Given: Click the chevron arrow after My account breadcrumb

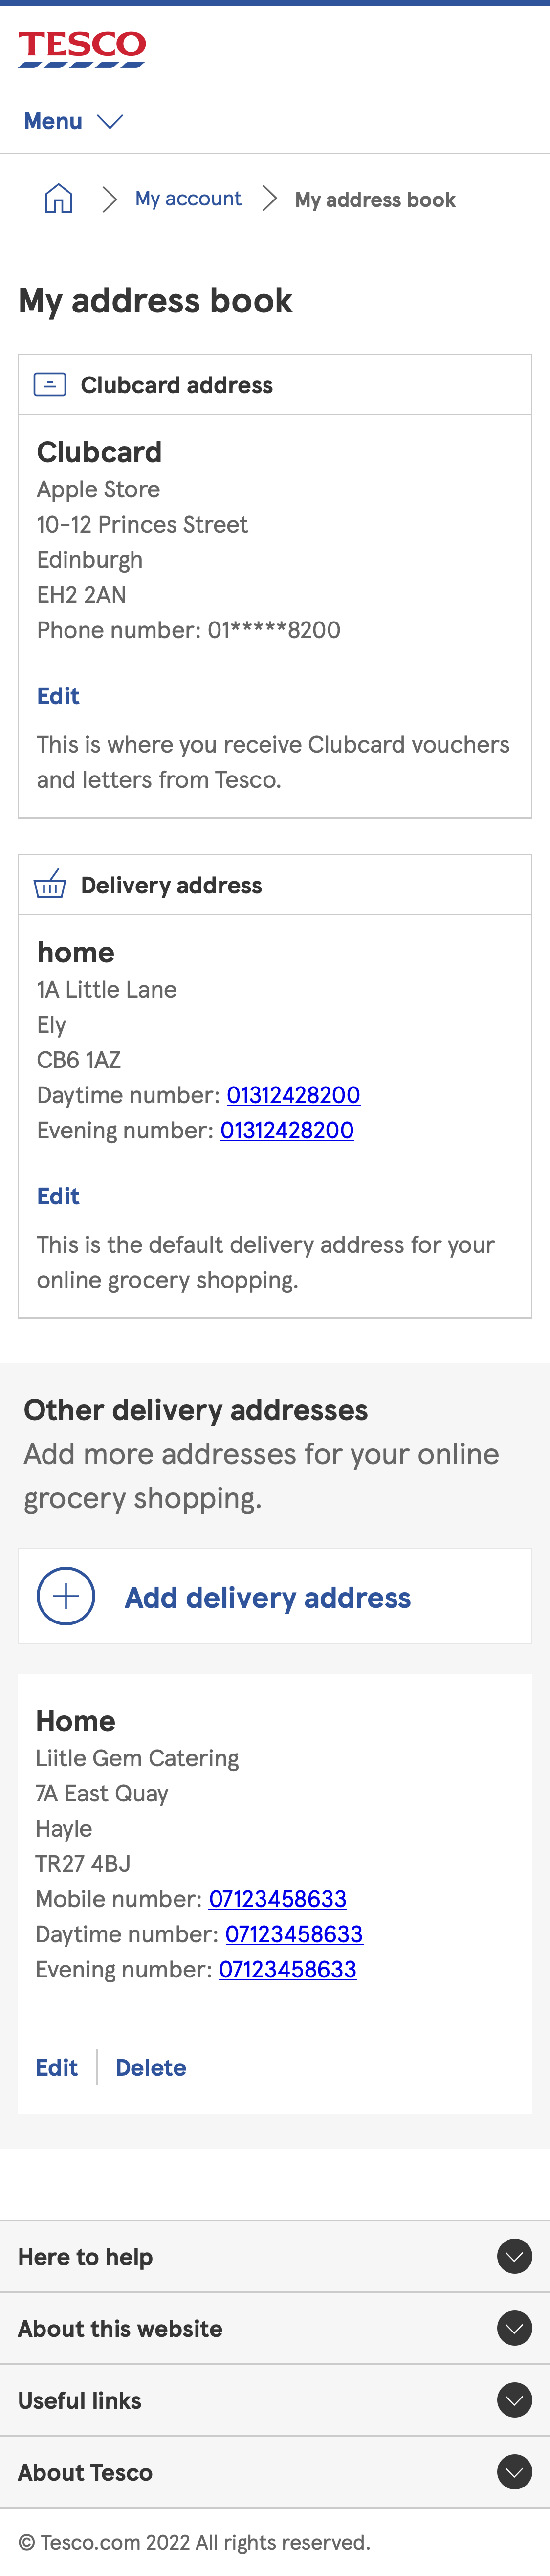Looking at the screenshot, I should [x=269, y=198].
